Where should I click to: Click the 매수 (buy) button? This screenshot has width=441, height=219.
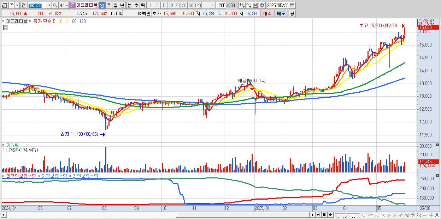(267, 13)
